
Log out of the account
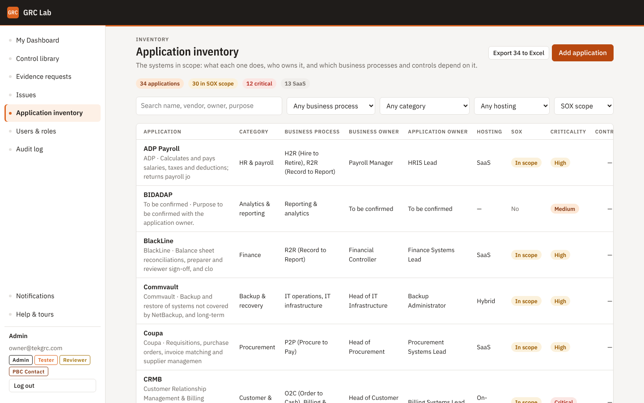[52, 386]
